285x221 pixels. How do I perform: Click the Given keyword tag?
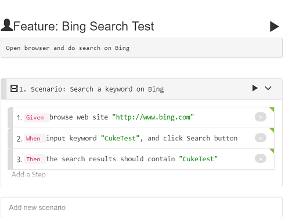tap(36, 117)
